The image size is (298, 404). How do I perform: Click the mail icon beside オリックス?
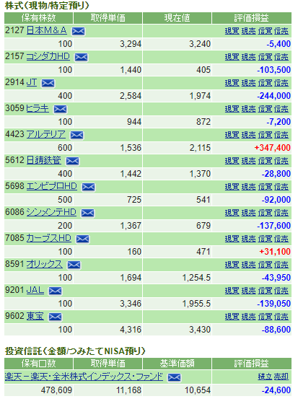[74, 265]
